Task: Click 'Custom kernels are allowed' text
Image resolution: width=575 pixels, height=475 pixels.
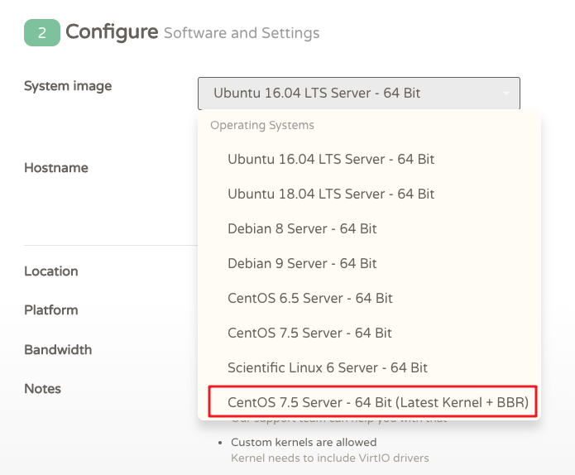Action: tap(304, 442)
